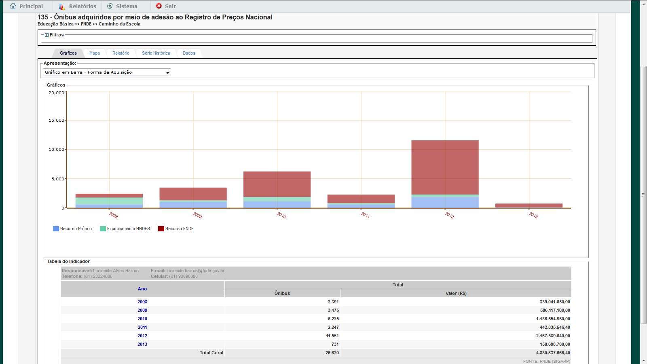647x364 pixels.
Task: Open the Apresentação chart type dropdown
Action: (x=107, y=72)
